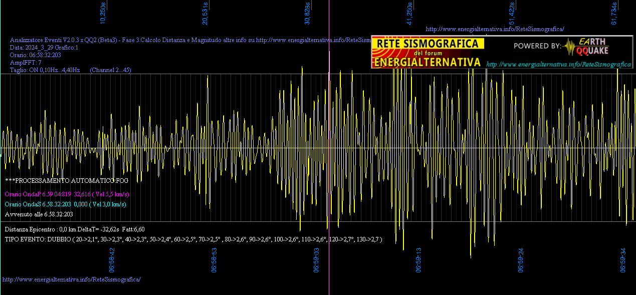Image resolution: width=636 pixels, height=295 pixels.
Task: Click the 06:59:03 time axis label
Action: tap(316, 259)
